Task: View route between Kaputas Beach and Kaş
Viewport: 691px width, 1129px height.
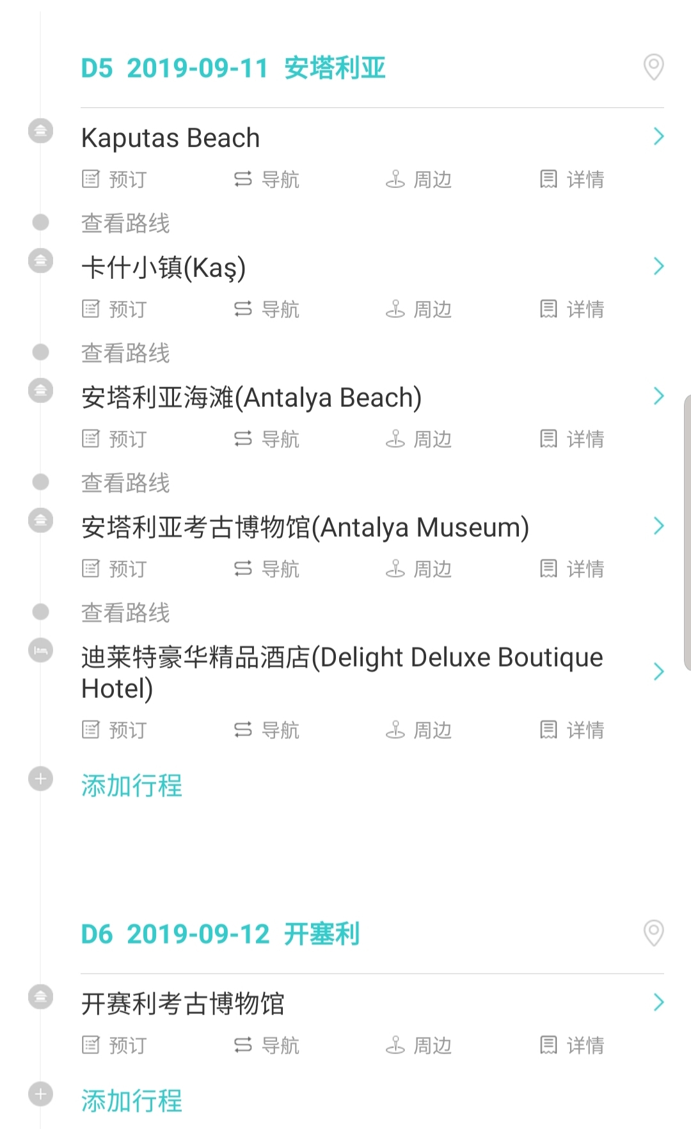Action: [125, 223]
